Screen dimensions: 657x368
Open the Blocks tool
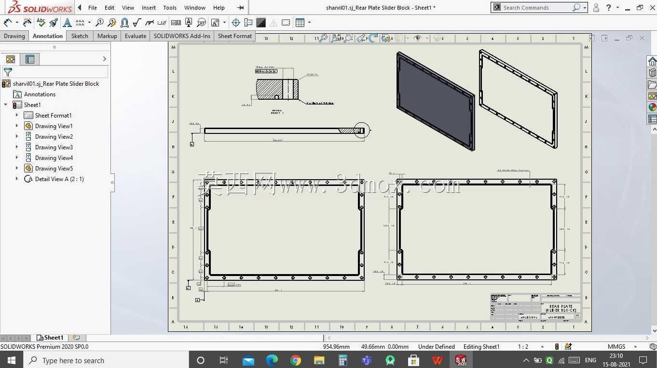[x=215, y=22]
